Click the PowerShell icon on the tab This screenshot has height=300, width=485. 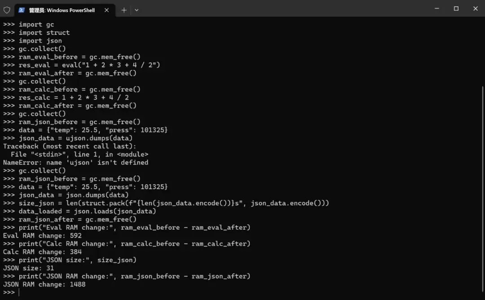click(22, 10)
